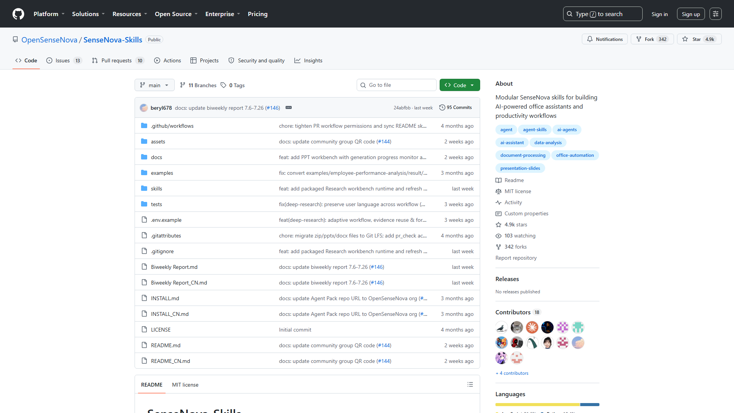Click the skills folder icon
The width and height of the screenshot is (734, 413).
click(144, 189)
